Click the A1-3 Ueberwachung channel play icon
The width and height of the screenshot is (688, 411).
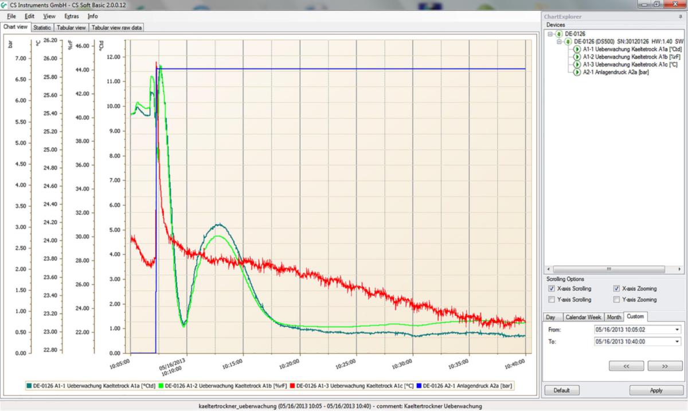577,65
